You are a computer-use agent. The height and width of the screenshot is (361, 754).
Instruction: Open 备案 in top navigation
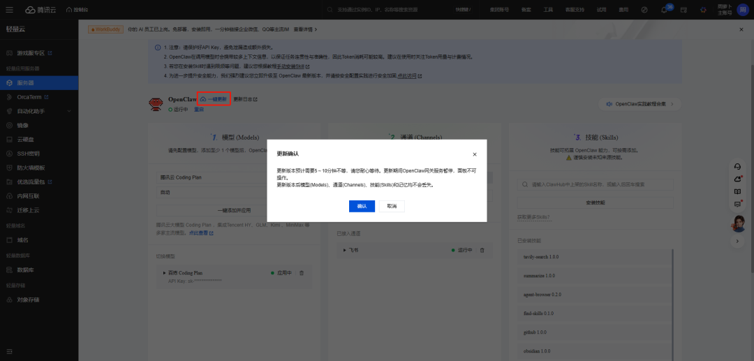[x=526, y=10]
